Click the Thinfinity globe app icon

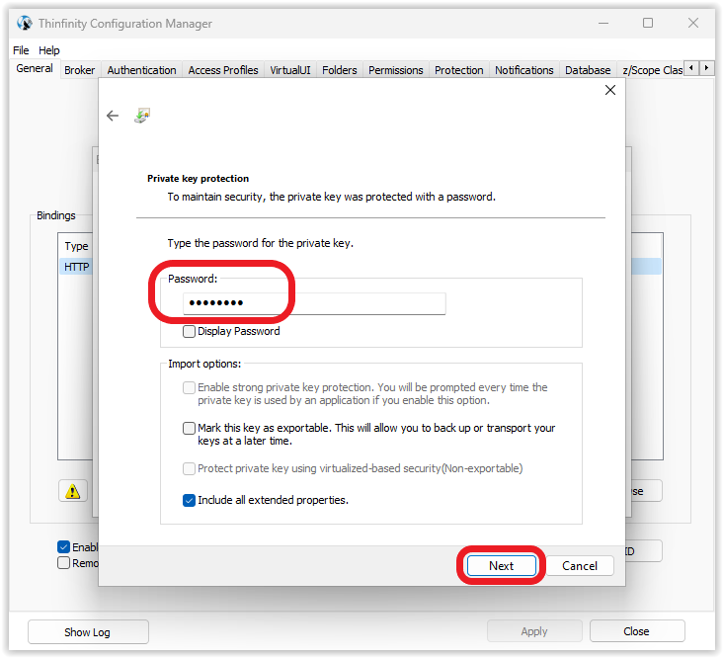coord(25,23)
